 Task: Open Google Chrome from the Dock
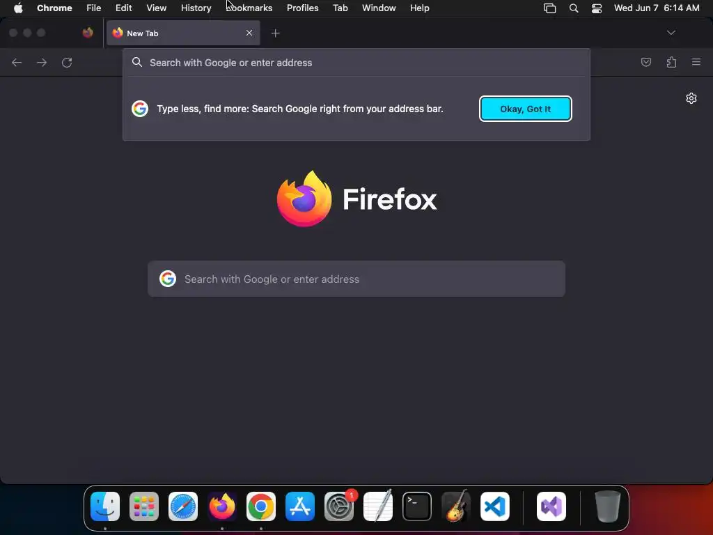(261, 506)
